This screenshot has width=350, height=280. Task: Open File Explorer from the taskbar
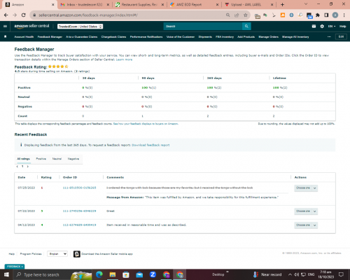(113, 274)
